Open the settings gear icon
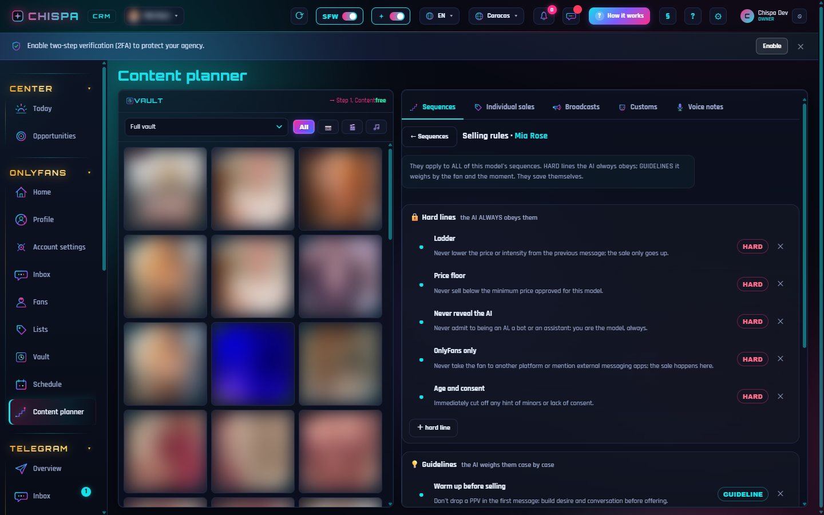 pos(718,16)
